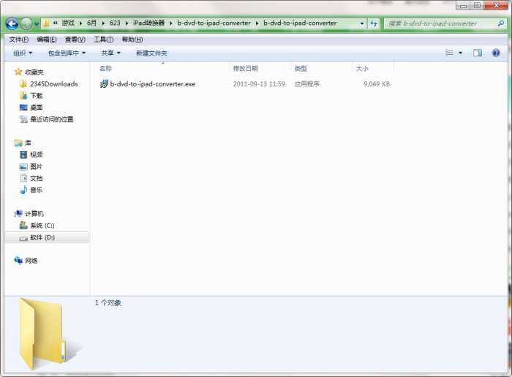The height and width of the screenshot is (377, 512).
Task: Click the Refresh button next to address bar
Action: click(374, 23)
